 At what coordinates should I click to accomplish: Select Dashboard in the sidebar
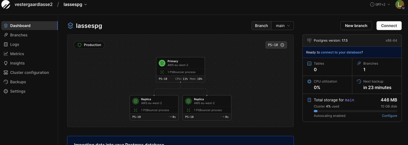(x=29, y=26)
